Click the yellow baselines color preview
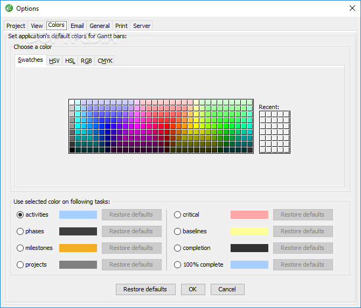361x308 pixels. pyautogui.click(x=249, y=231)
